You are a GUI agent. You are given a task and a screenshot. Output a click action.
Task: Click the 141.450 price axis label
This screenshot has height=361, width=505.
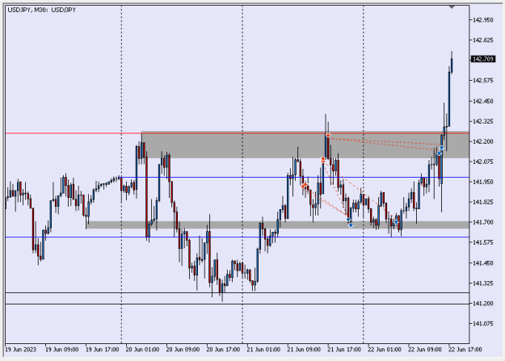482,263
